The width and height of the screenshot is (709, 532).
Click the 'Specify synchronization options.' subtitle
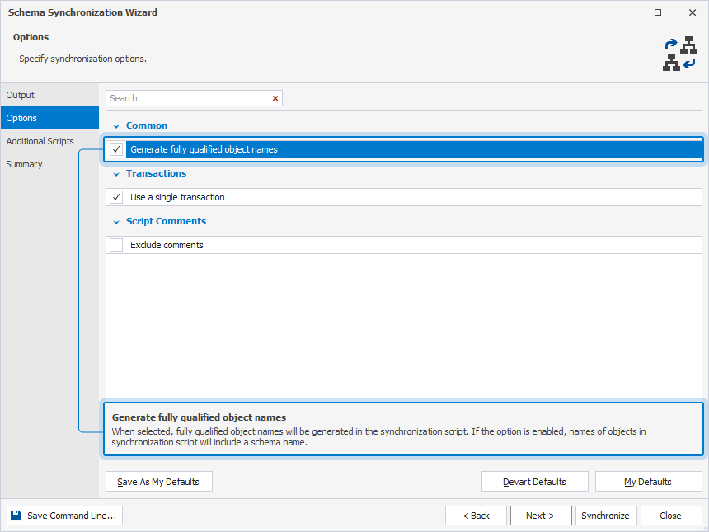[82, 59]
